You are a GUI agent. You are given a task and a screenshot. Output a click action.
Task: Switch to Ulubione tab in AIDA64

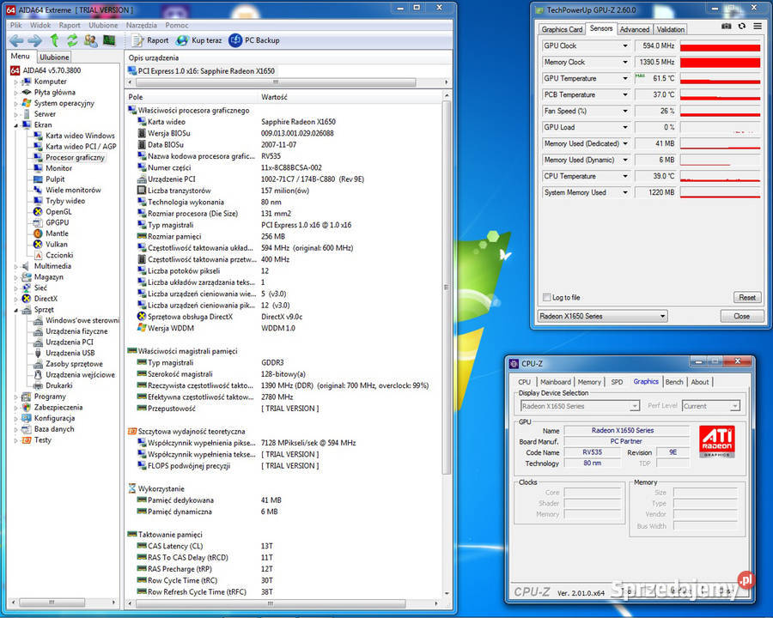[54, 58]
